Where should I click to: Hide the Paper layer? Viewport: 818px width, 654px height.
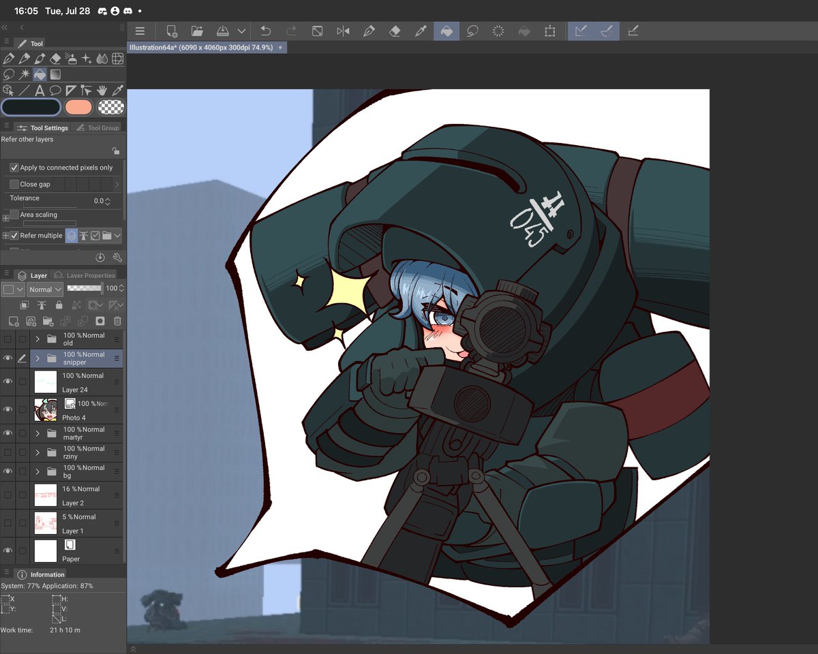pyautogui.click(x=7, y=550)
